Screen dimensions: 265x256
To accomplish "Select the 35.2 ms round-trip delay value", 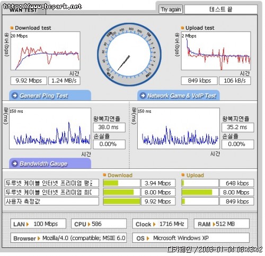I will point(237,127).
